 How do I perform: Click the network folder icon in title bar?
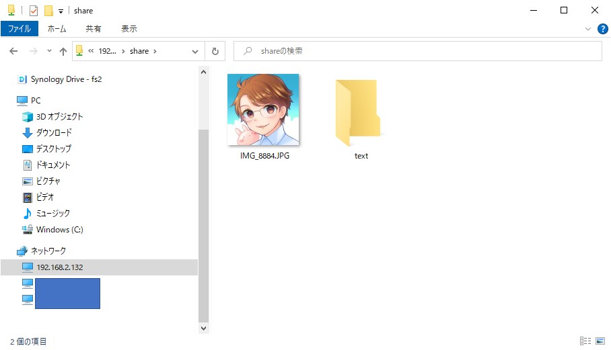click(11, 11)
